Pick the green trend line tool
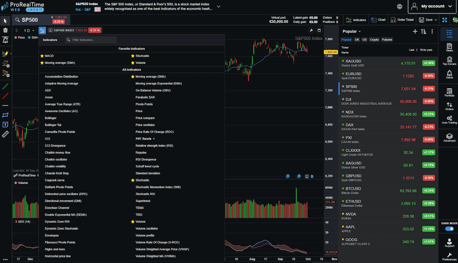Viewport: 458px width, 263px height. (5, 86)
